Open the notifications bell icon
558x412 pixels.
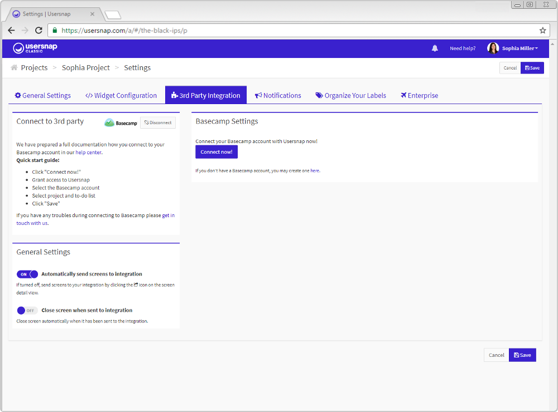tap(435, 48)
